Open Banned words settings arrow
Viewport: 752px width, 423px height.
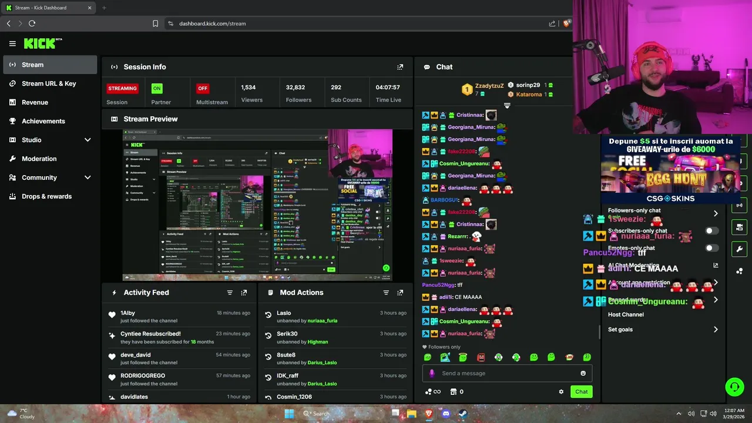pyautogui.click(x=716, y=300)
